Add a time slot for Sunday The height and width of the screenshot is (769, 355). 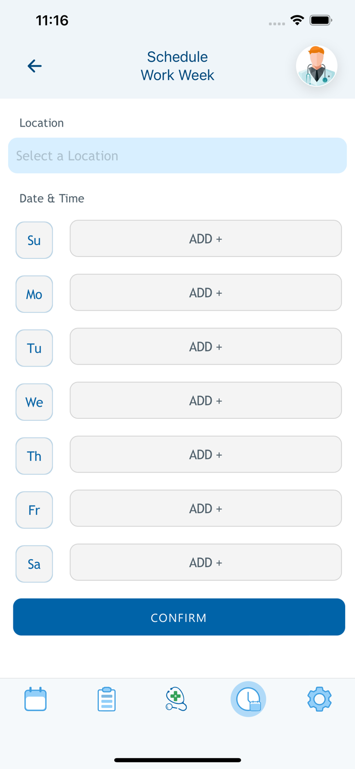[205, 238]
